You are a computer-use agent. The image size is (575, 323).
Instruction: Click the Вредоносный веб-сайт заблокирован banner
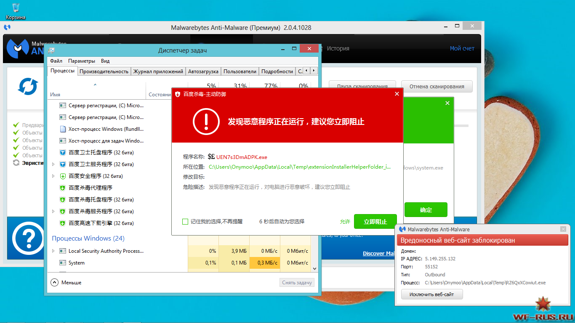[x=482, y=241]
